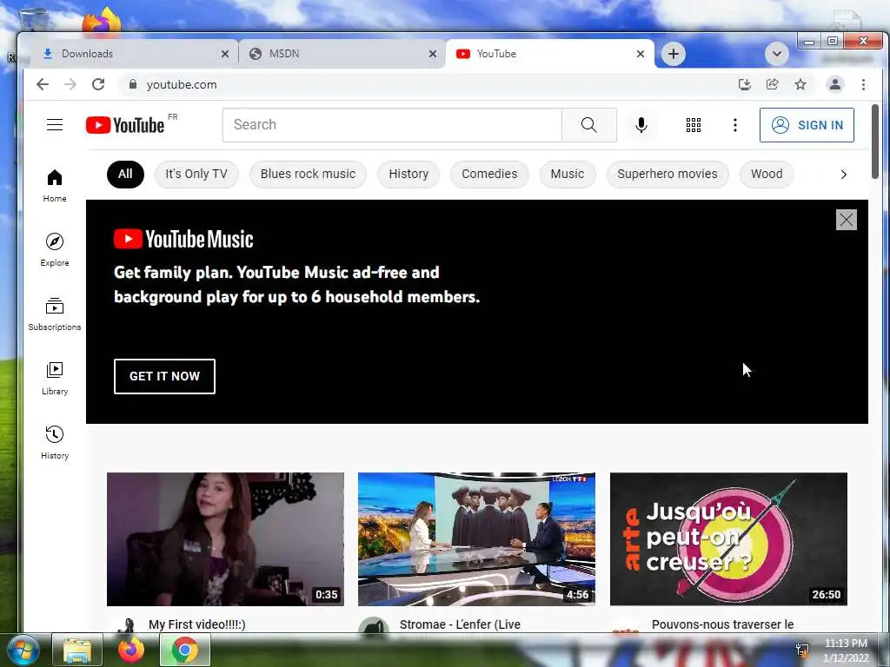Click the address bar showing youtube.com

pos(426,84)
